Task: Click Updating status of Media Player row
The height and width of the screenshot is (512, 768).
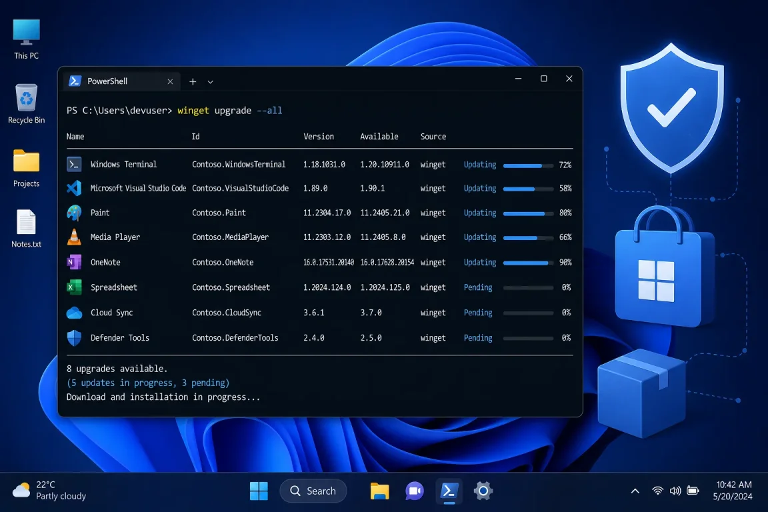Action: coord(480,237)
